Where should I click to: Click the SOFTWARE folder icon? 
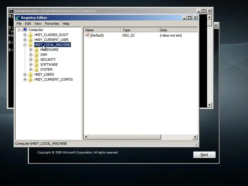point(36,64)
